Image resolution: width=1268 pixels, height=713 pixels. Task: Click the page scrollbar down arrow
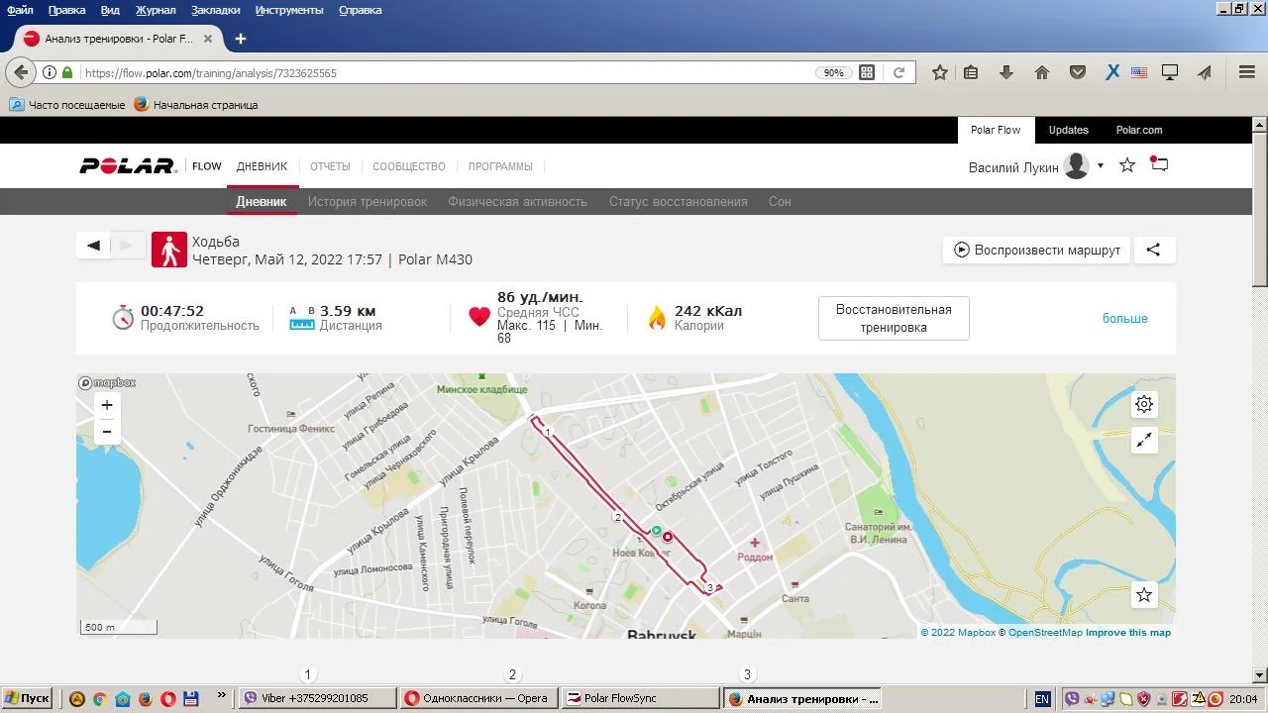tap(1260, 673)
